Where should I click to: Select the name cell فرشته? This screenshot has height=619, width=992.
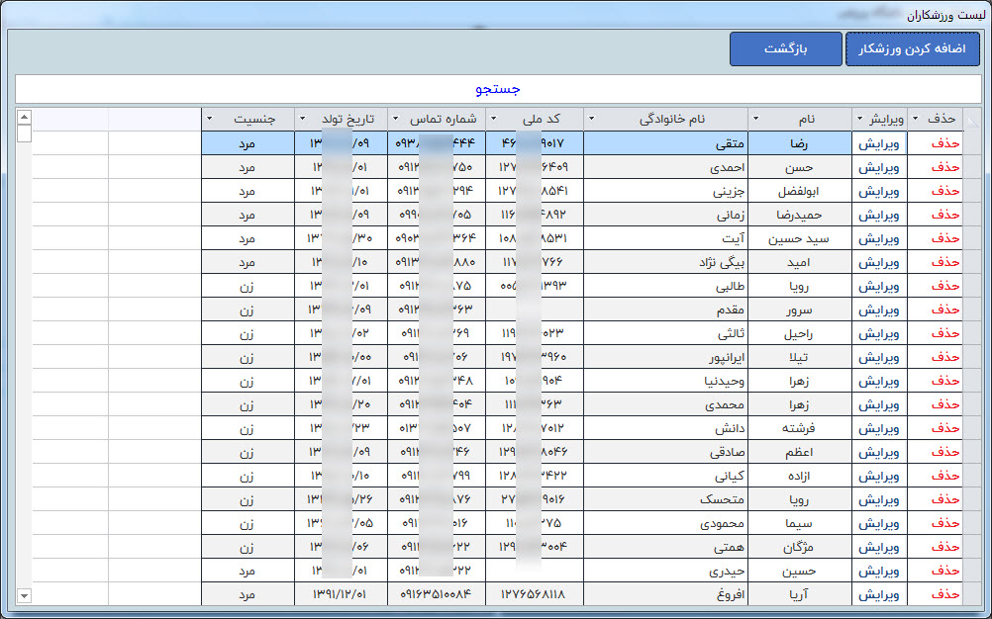[x=800, y=428]
